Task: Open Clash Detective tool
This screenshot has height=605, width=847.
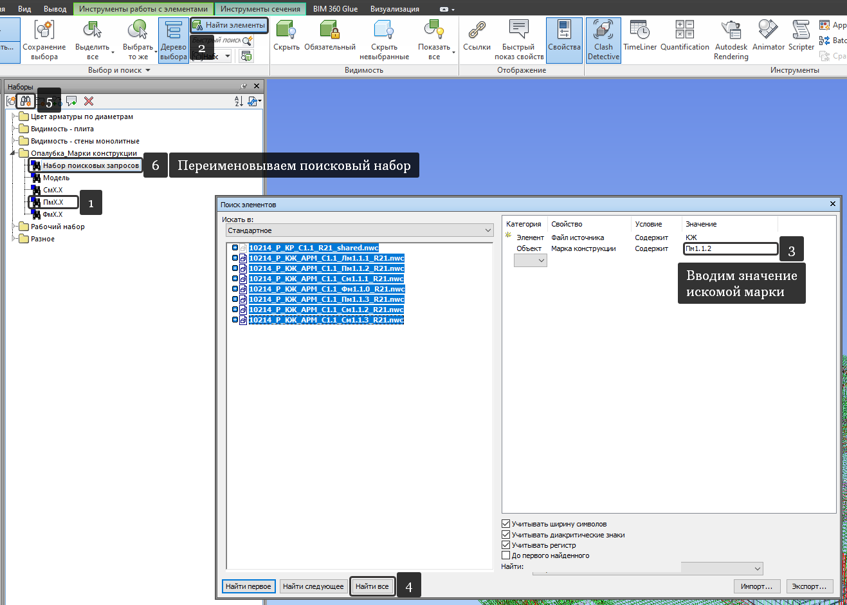Action: [x=603, y=40]
